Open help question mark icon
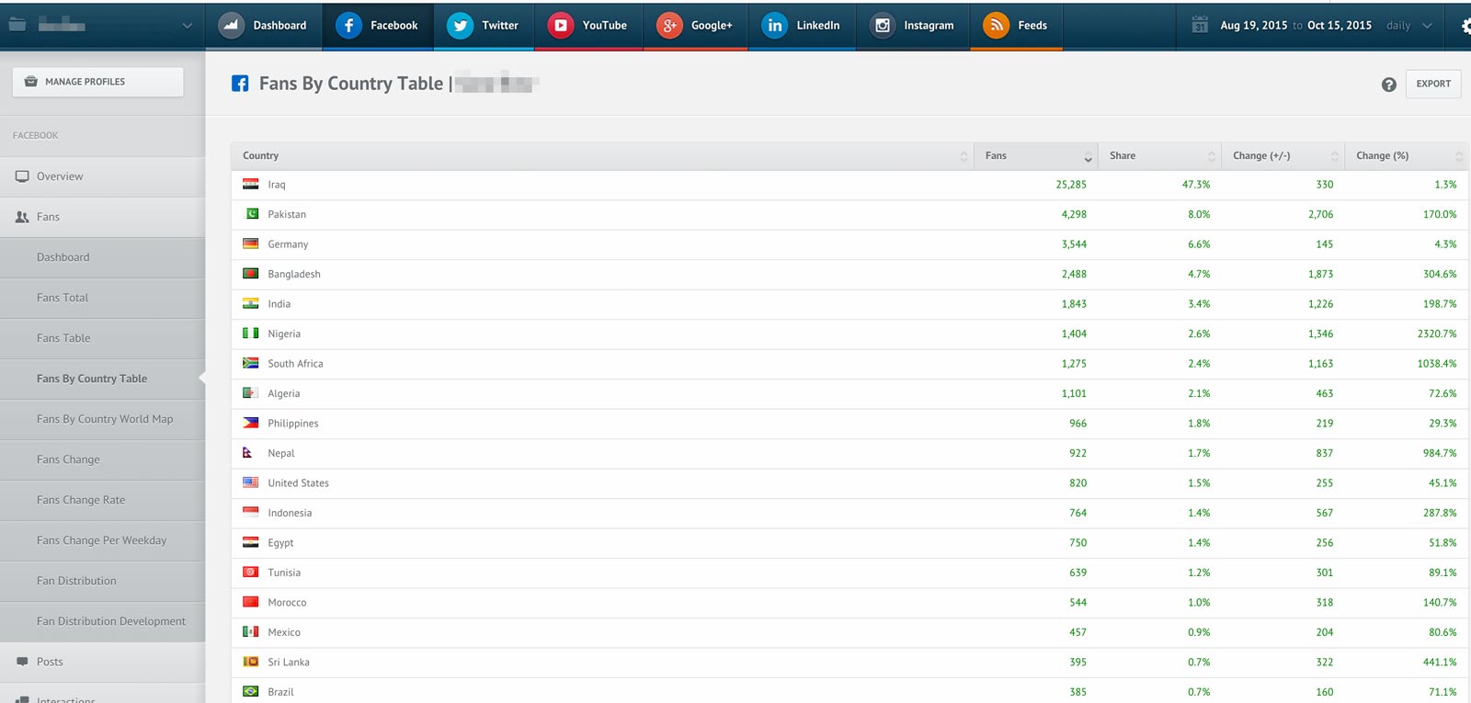1471x703 pixels. pyautogui.click(x=1388, y=85)
